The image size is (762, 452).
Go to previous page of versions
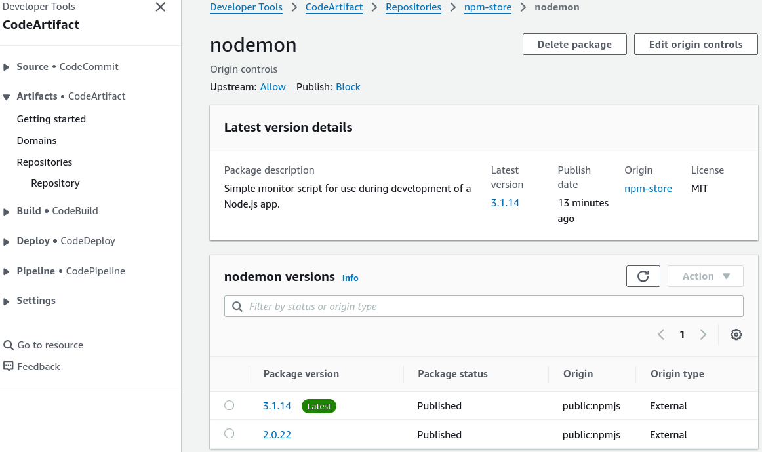(x=661, y=335)
